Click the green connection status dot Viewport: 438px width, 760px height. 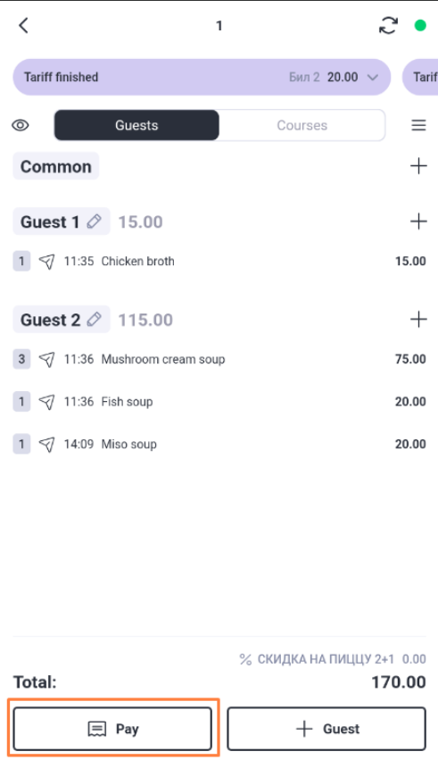(420, 25)
